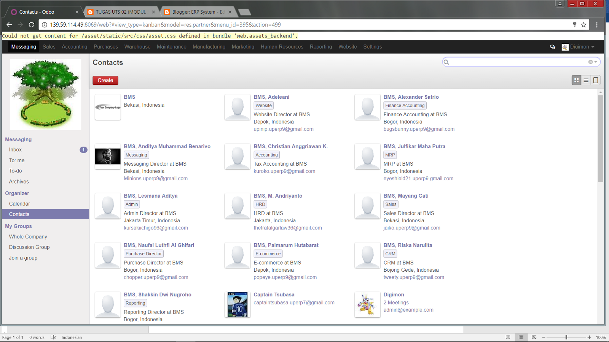Email kuroko.uperp9@gmail.com
The width and height of the screenshot is (609, 342).
coord(284,171)
